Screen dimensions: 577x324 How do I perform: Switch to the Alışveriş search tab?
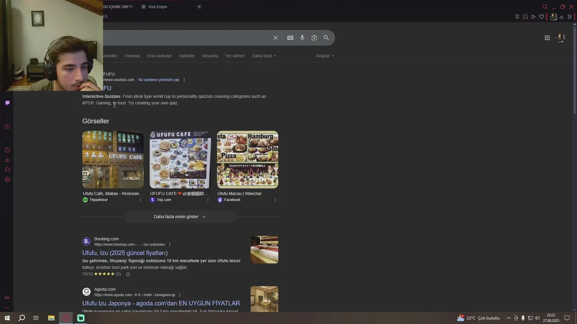(210, 56)
